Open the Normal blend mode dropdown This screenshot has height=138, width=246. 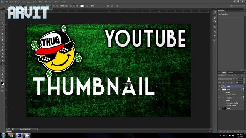point(225,79)
